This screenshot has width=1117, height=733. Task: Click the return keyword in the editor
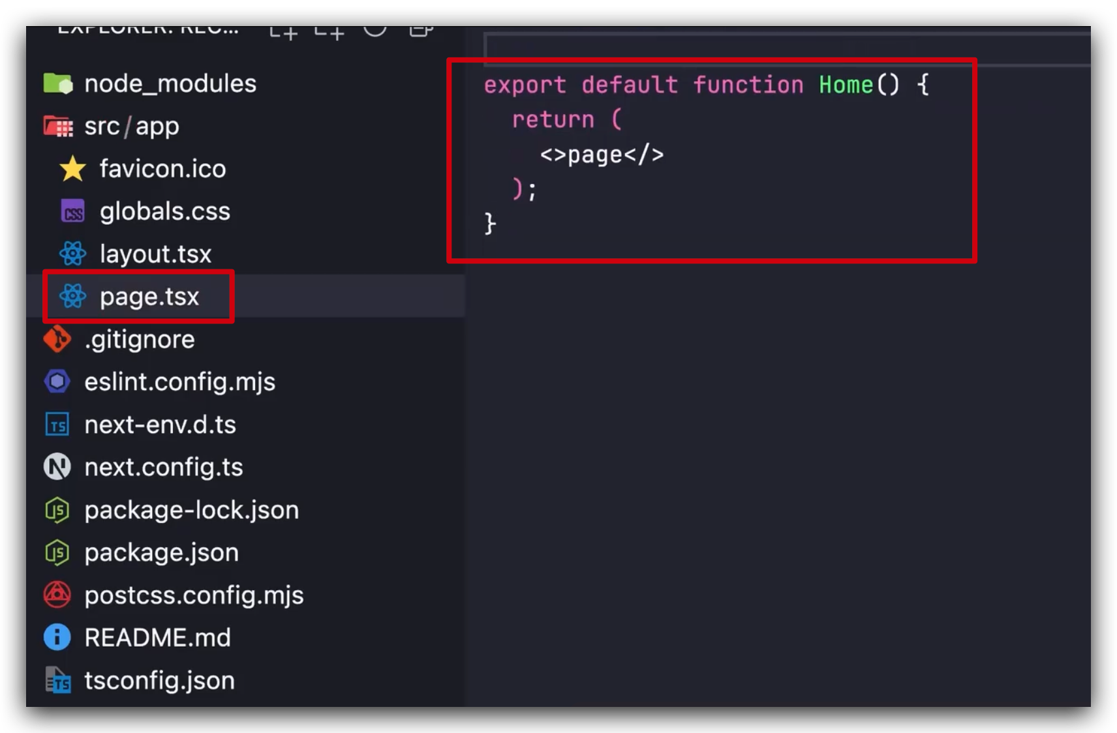[553, 119]
